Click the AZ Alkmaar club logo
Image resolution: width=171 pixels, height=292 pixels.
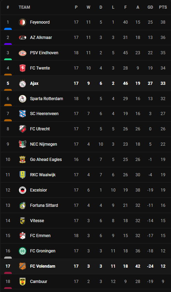[23, 38]
